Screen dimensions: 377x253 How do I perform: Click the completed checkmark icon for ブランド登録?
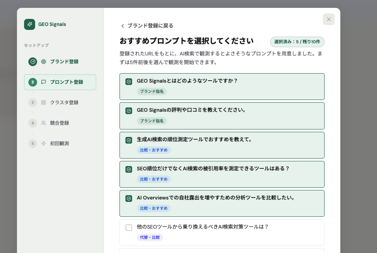pyautogui.click(x=33, y=62)
